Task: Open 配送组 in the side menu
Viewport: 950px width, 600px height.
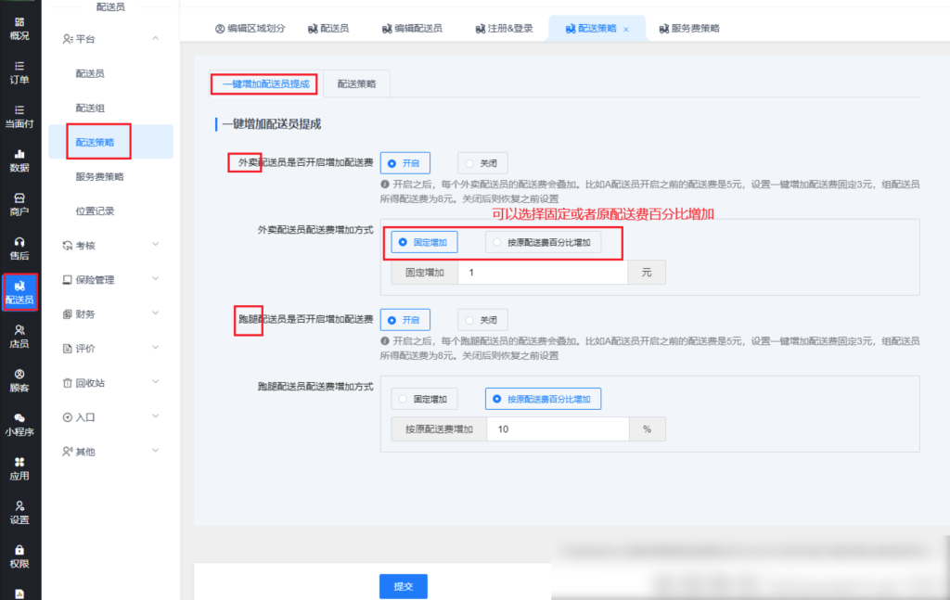Action: tap(90, 108)
